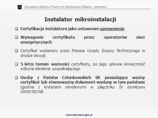Click the text "załączniku IV dyrektywy"

click(121, 87)
